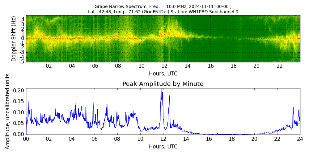This screenshot has width=309, height=154.
Task: Click the "Grape Narrow Spectrum" title line
Action: (x=163, y=6)
